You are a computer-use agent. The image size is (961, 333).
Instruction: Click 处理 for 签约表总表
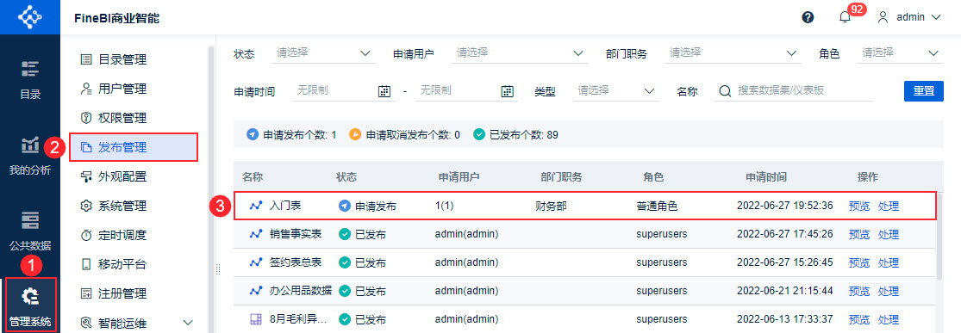pos(888,262)
